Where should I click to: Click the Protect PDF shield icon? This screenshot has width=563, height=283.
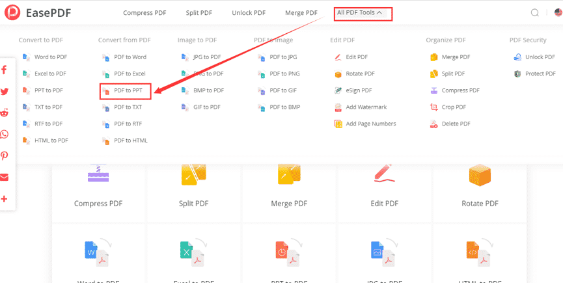517,74
